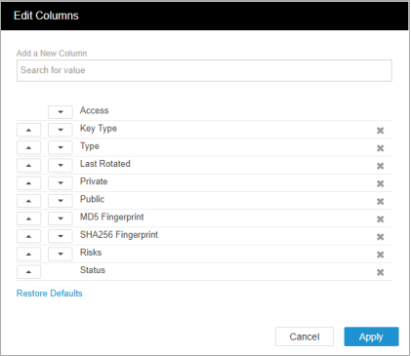The height and width of the screenshot is (356, 411).
Task: Select the MD5 Fingerprint row label
Action: click(112, 218)
